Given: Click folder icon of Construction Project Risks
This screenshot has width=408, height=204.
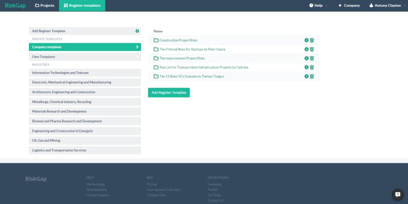Looking at the screenshot, I should 156,40.
